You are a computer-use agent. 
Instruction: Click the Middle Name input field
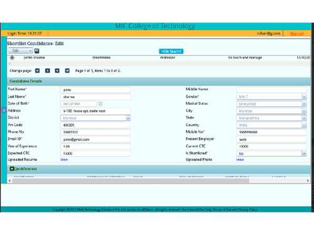tap(271, 90)
